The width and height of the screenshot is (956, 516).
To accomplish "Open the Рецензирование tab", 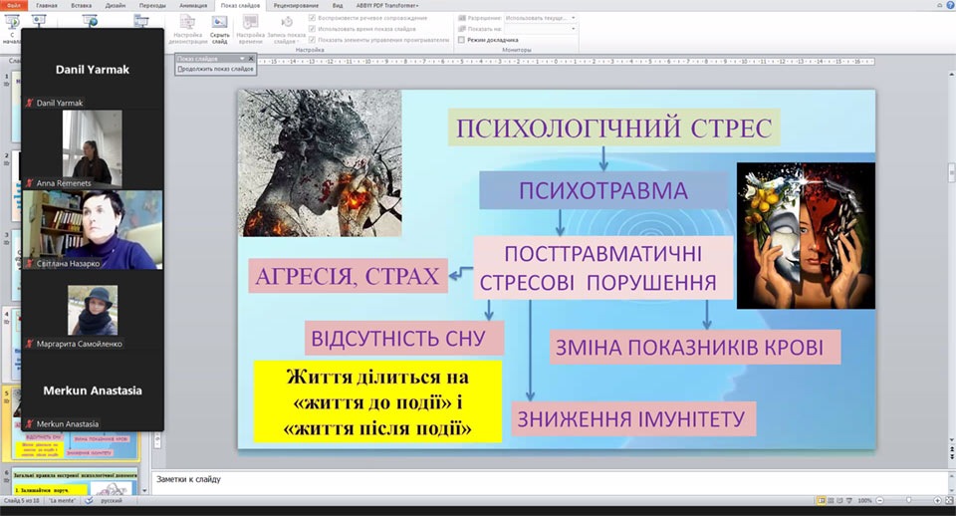I will tap(296, 6).
